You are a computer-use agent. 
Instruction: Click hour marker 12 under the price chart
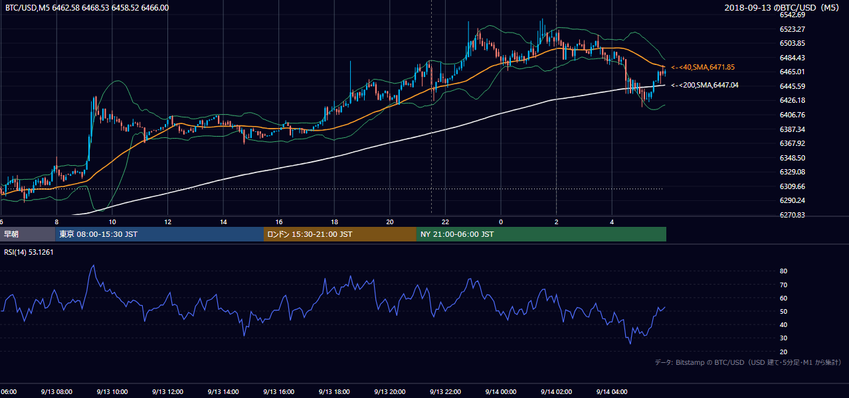pos(167,222)
